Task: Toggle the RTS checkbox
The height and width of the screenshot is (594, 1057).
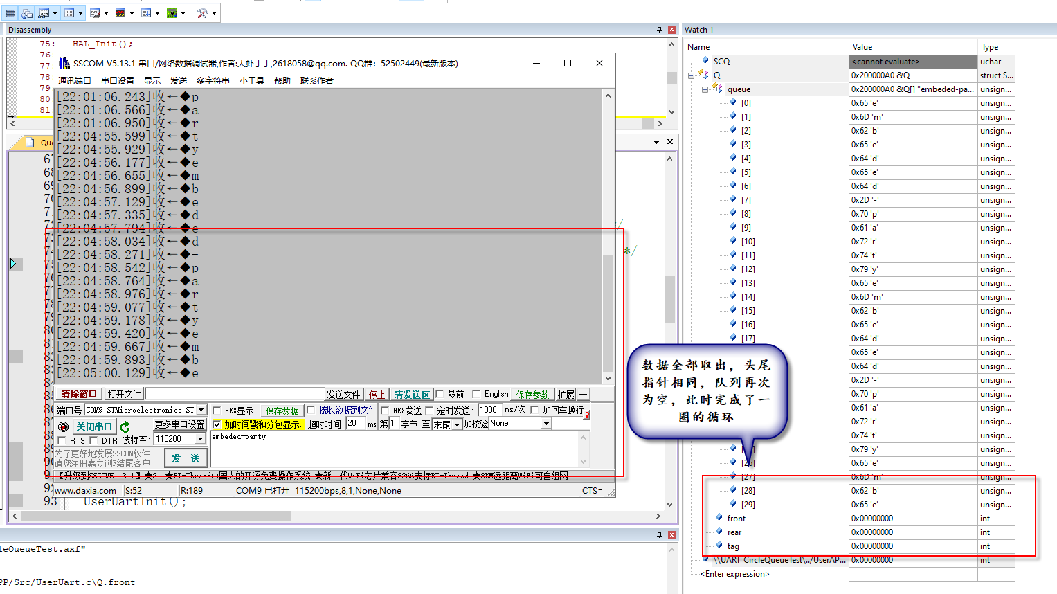Action: click(x=62, y=440)
